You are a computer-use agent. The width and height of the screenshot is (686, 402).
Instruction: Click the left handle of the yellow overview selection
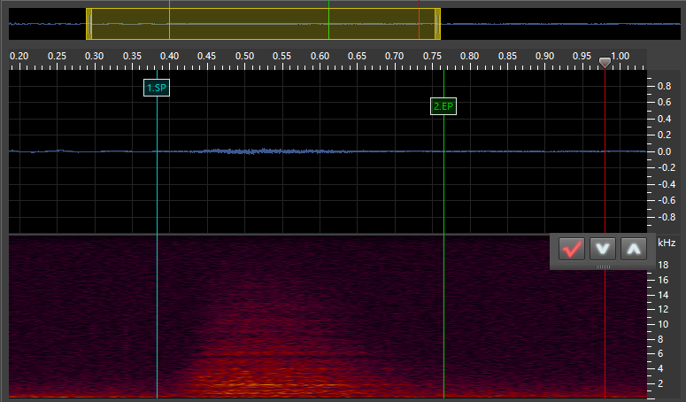[x=89, y=24]
